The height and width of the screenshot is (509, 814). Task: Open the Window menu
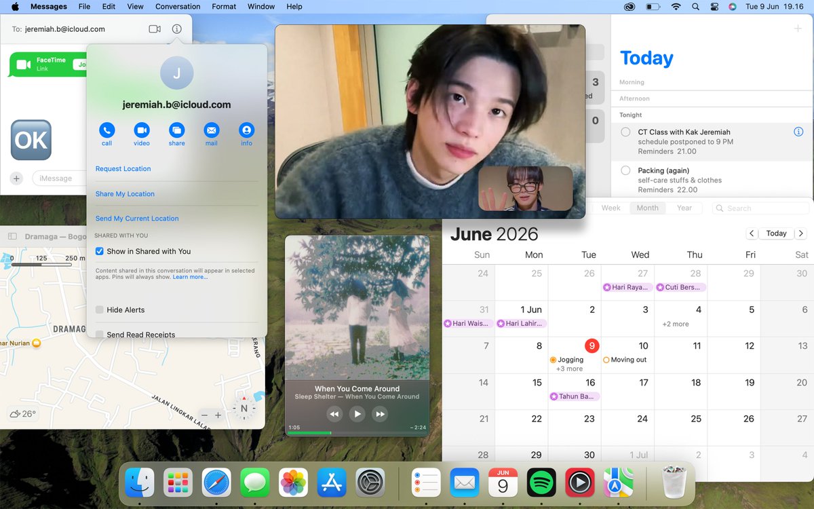261,7
